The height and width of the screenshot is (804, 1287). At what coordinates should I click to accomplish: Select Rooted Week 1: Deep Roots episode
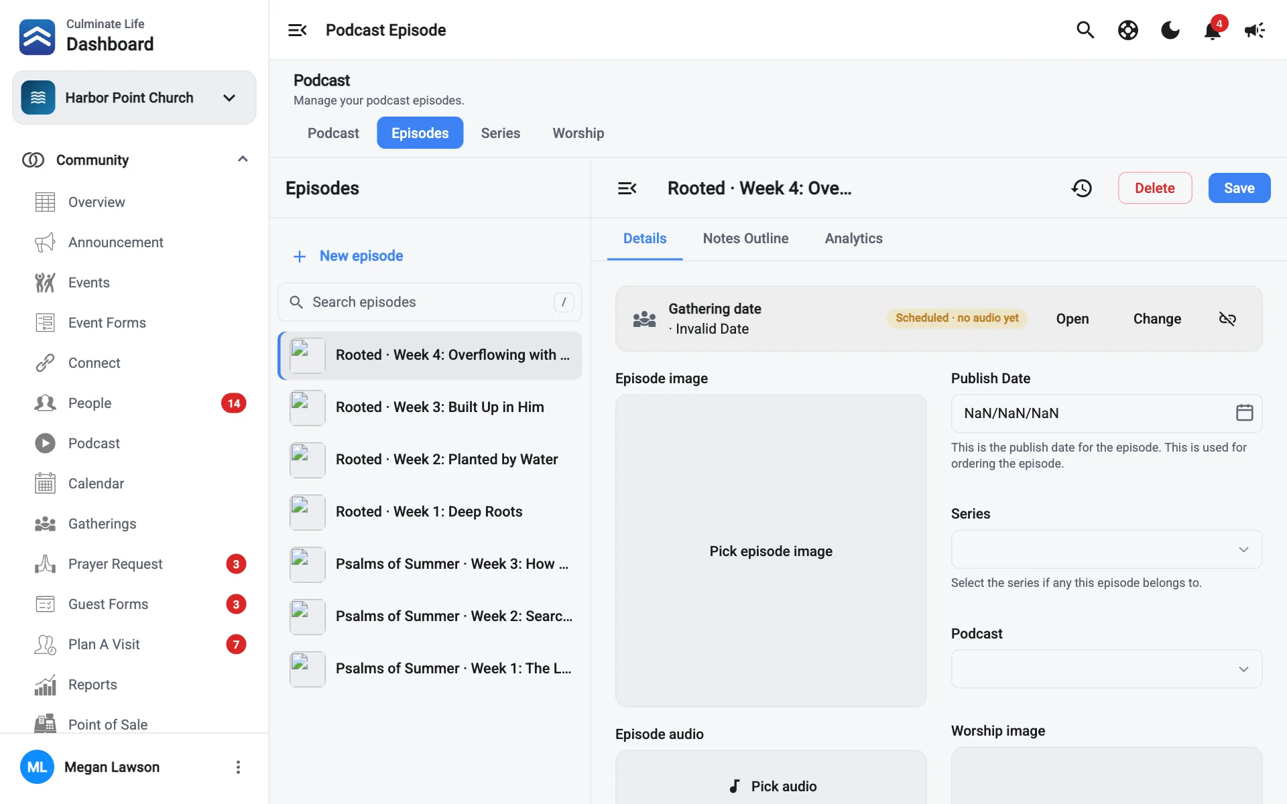click(x=430, y=512)
